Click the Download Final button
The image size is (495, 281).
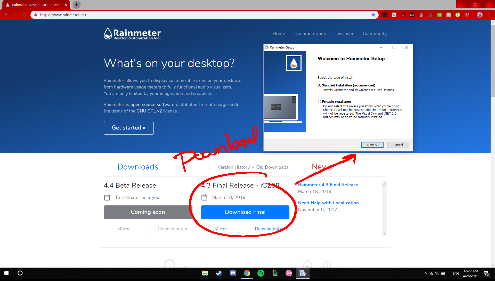(x=245, y=212)
